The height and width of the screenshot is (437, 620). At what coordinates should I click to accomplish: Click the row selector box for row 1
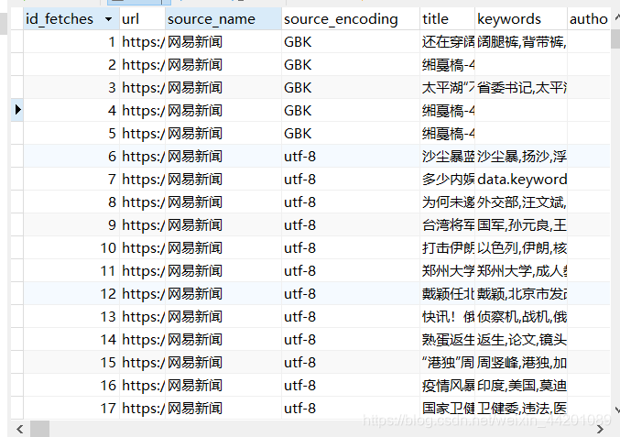(x=17, y=41)
